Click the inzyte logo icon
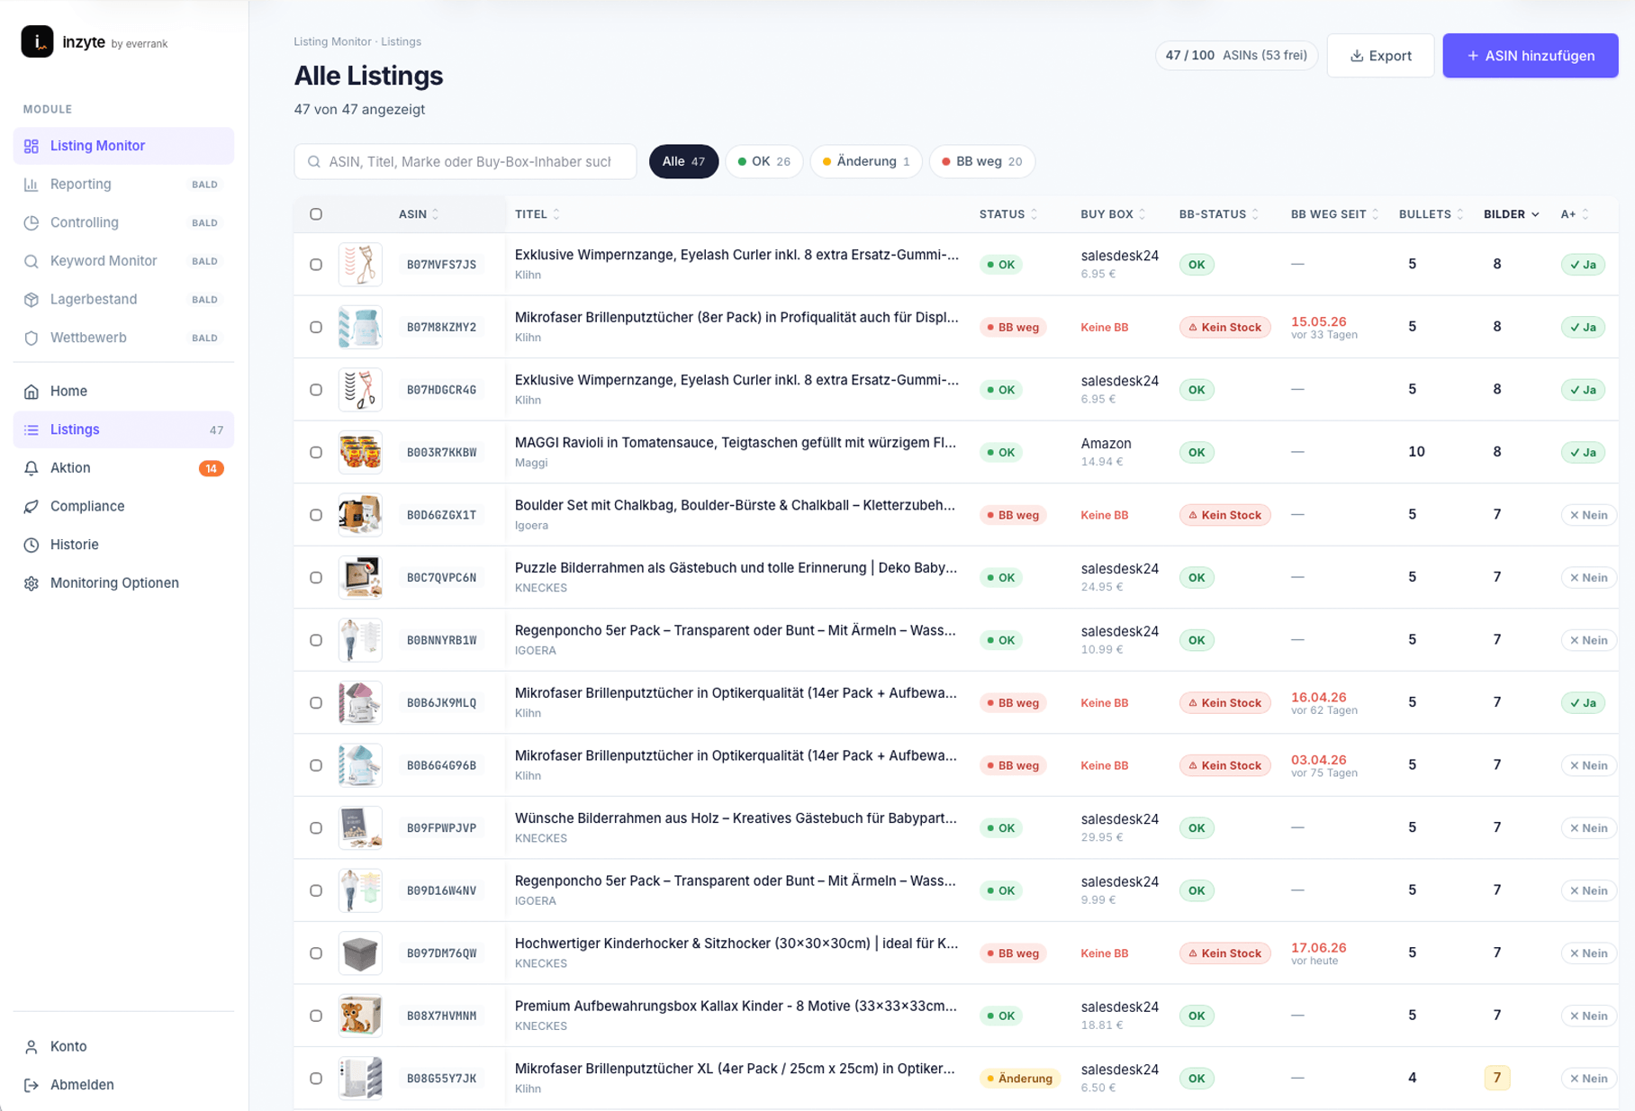This screenshot has height=1111, width=1635. click(x=37, y=41)
